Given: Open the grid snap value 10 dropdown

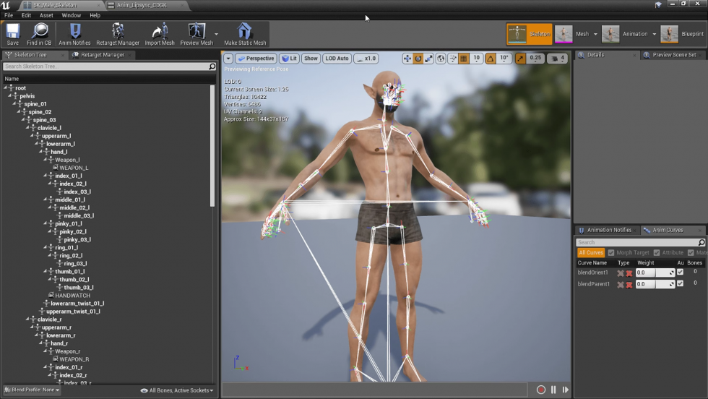Looking at the screenshot, I should [x=476, y=59].
